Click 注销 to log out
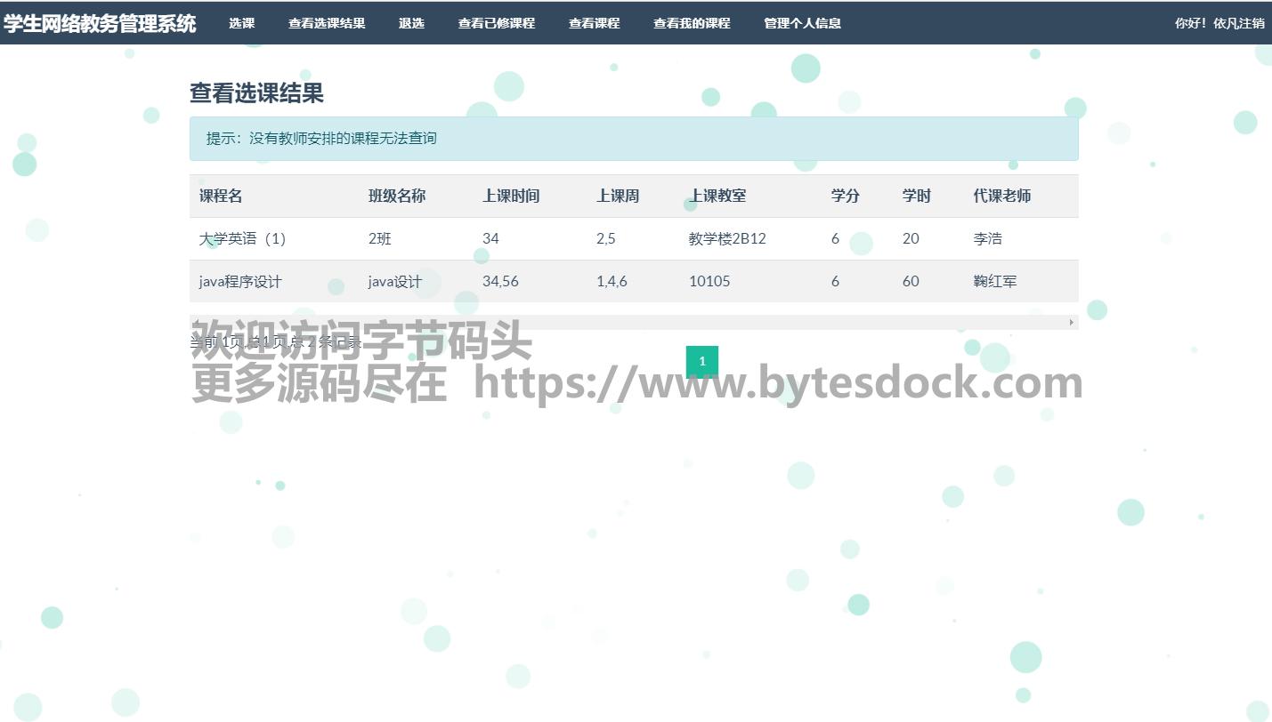This screenshot has width=1272, height=722. pyautogui.click(x=1252, y=23)
